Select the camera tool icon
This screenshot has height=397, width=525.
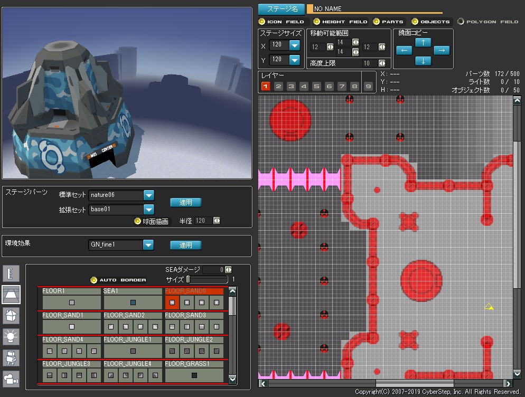point(11,379)
